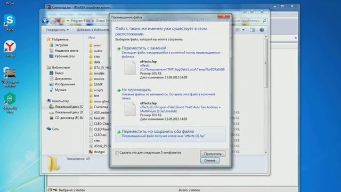Screen dimensions: 341x192
Task: Open the text folder
Action: pos(94,95)
